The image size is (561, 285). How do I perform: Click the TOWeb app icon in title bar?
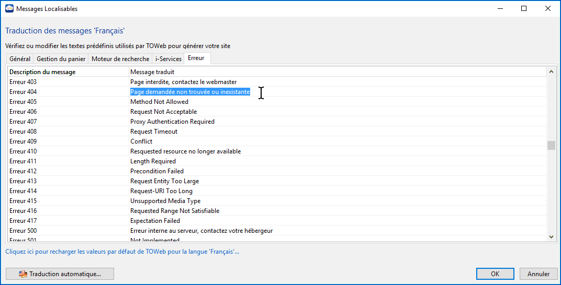pyautogui.click(x=9, y=8)
